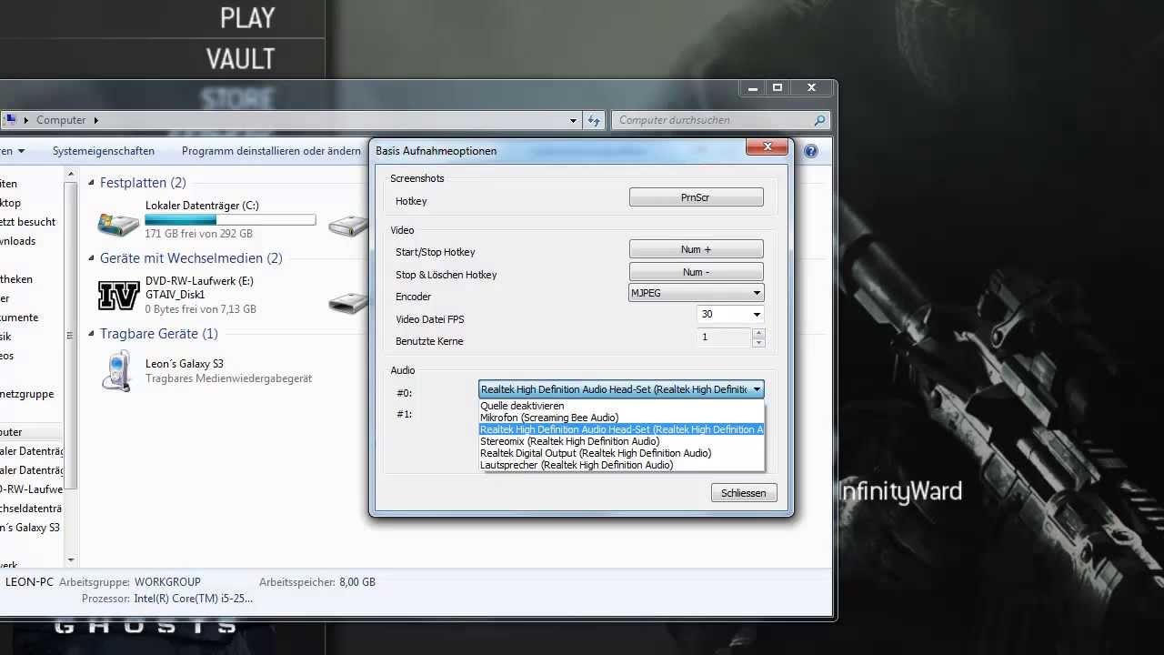
Task: Open the address bar history dropdown arrow
Action: [x=573, y=120]
